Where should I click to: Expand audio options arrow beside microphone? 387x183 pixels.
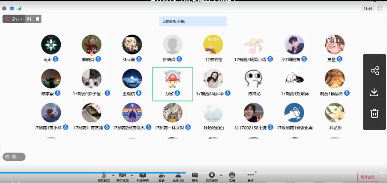coord(113,175)
